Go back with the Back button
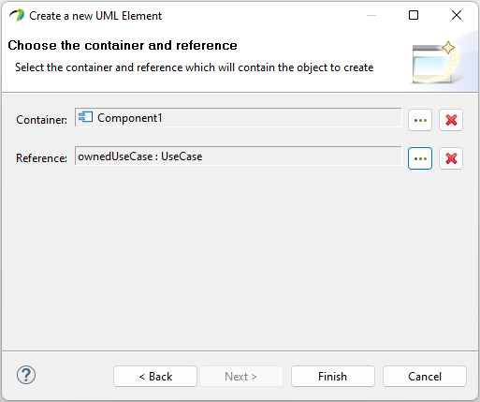The width and height of the screenshot is (480, 402). click(155, 377)
